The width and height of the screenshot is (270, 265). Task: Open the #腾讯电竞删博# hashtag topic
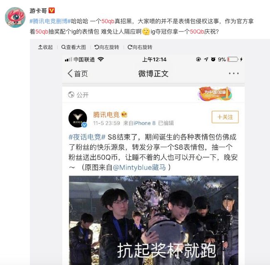pyautogui.click(x=50, y=21)
